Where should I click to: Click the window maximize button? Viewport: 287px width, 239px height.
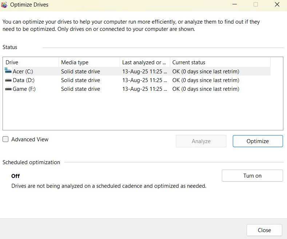(255, 5)
